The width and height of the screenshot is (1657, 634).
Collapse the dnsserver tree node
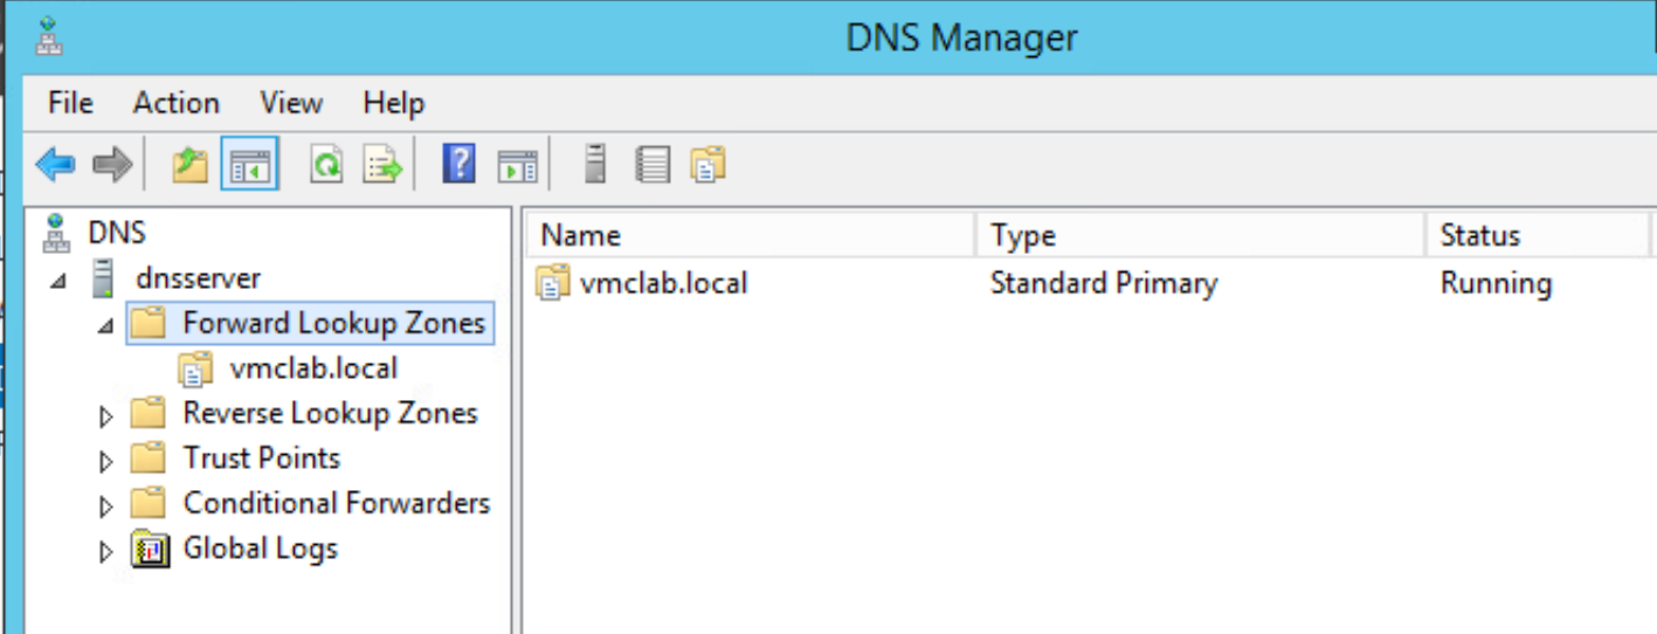coord(59,281)
